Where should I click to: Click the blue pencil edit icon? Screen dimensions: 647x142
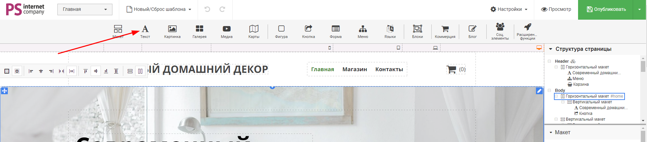(x=539, y=91)
